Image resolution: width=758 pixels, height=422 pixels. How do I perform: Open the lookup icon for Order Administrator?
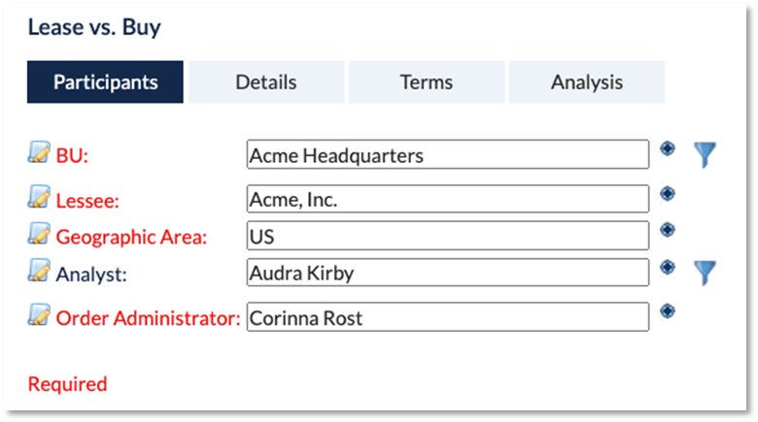668,311
